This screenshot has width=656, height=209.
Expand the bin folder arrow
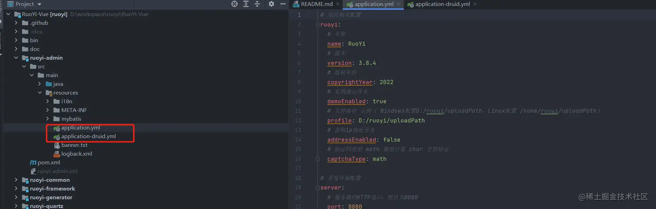coord(16,40)
